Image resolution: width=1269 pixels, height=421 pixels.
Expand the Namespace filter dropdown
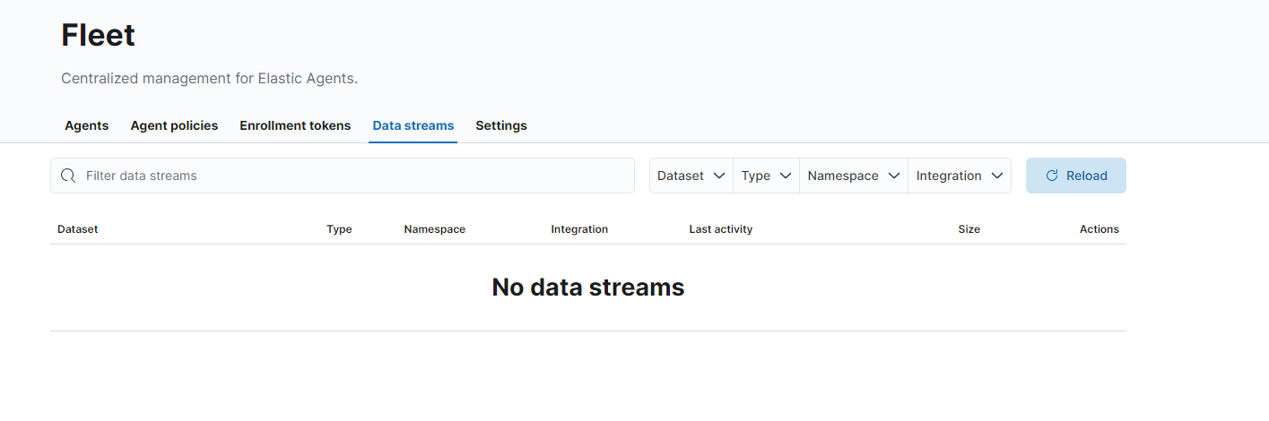pos(853,176)
